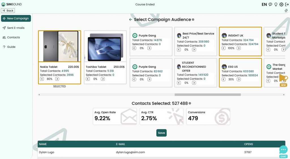This screenshot has width=290, height=159.
Task: Click the INSIGHT UK avatar icon
Action: tap(224, 35)
